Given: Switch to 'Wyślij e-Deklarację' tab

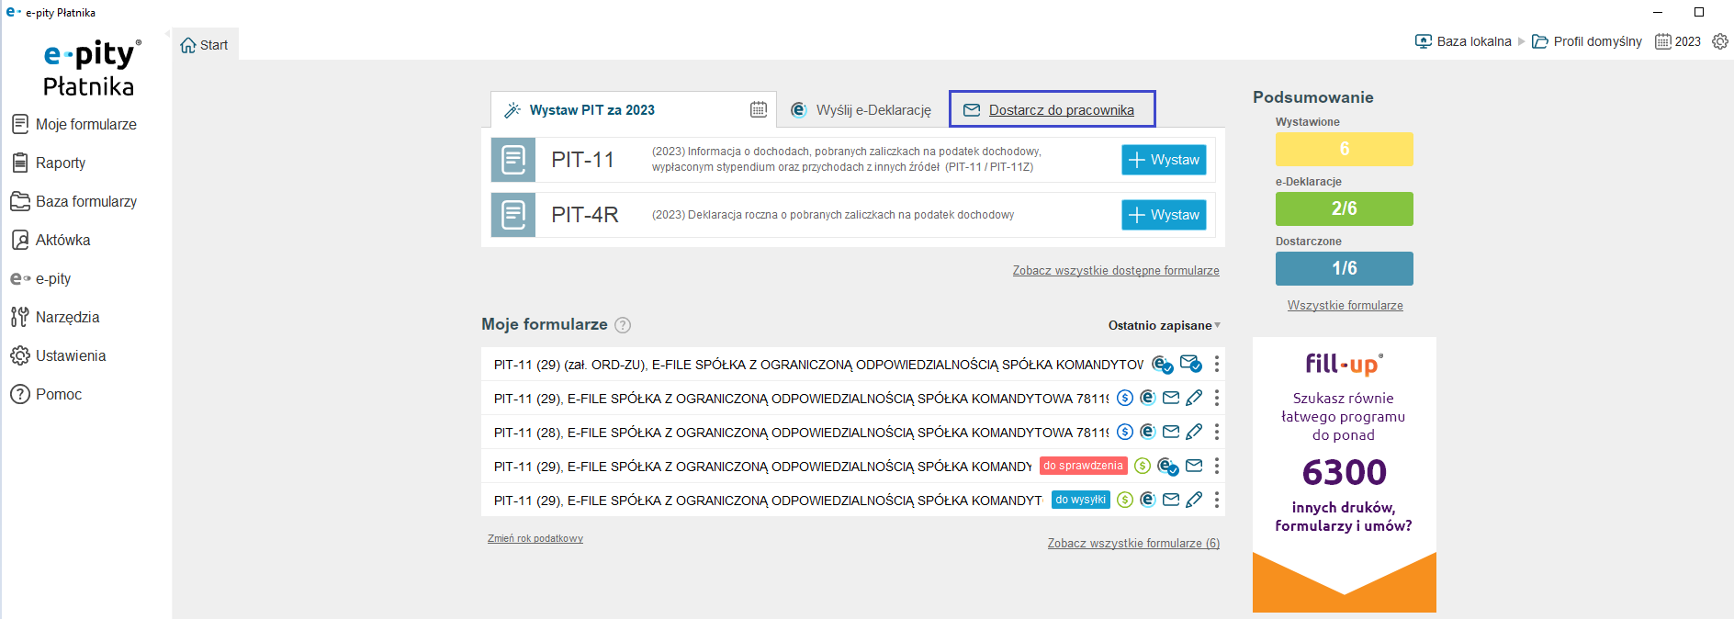Looking at the screenshot, I should point(862,110).
